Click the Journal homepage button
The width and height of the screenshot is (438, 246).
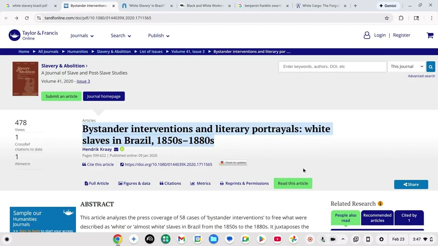[104, 96]
